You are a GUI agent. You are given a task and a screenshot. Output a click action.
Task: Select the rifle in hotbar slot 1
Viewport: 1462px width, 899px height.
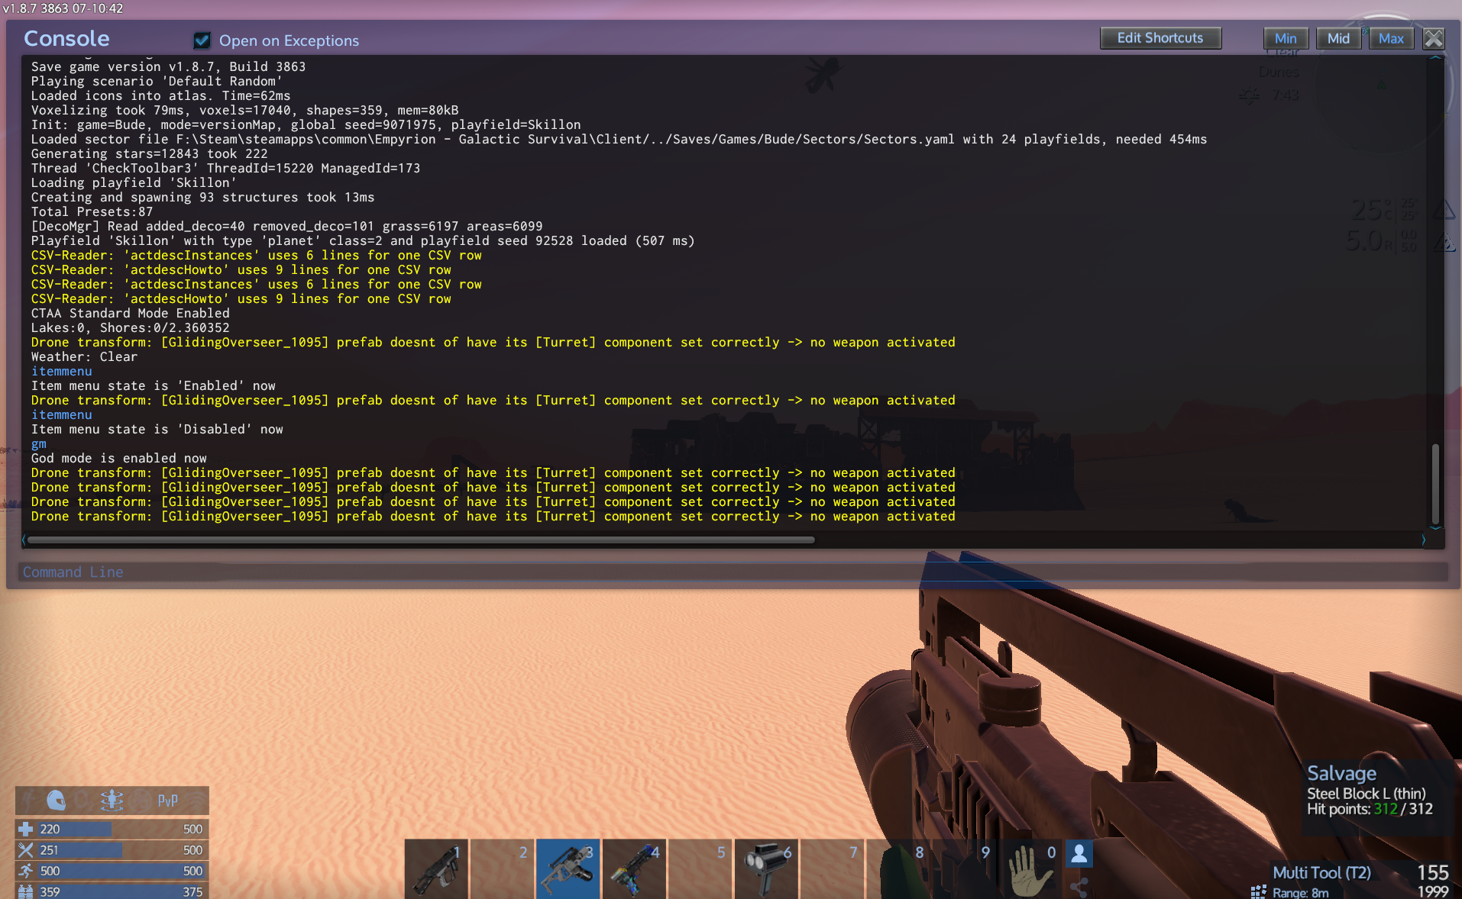click(x=436, y=869)
